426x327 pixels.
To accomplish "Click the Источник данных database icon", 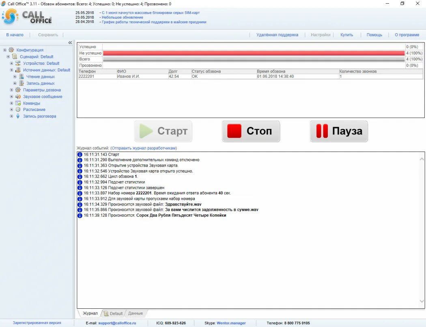I will pos(18,70).
